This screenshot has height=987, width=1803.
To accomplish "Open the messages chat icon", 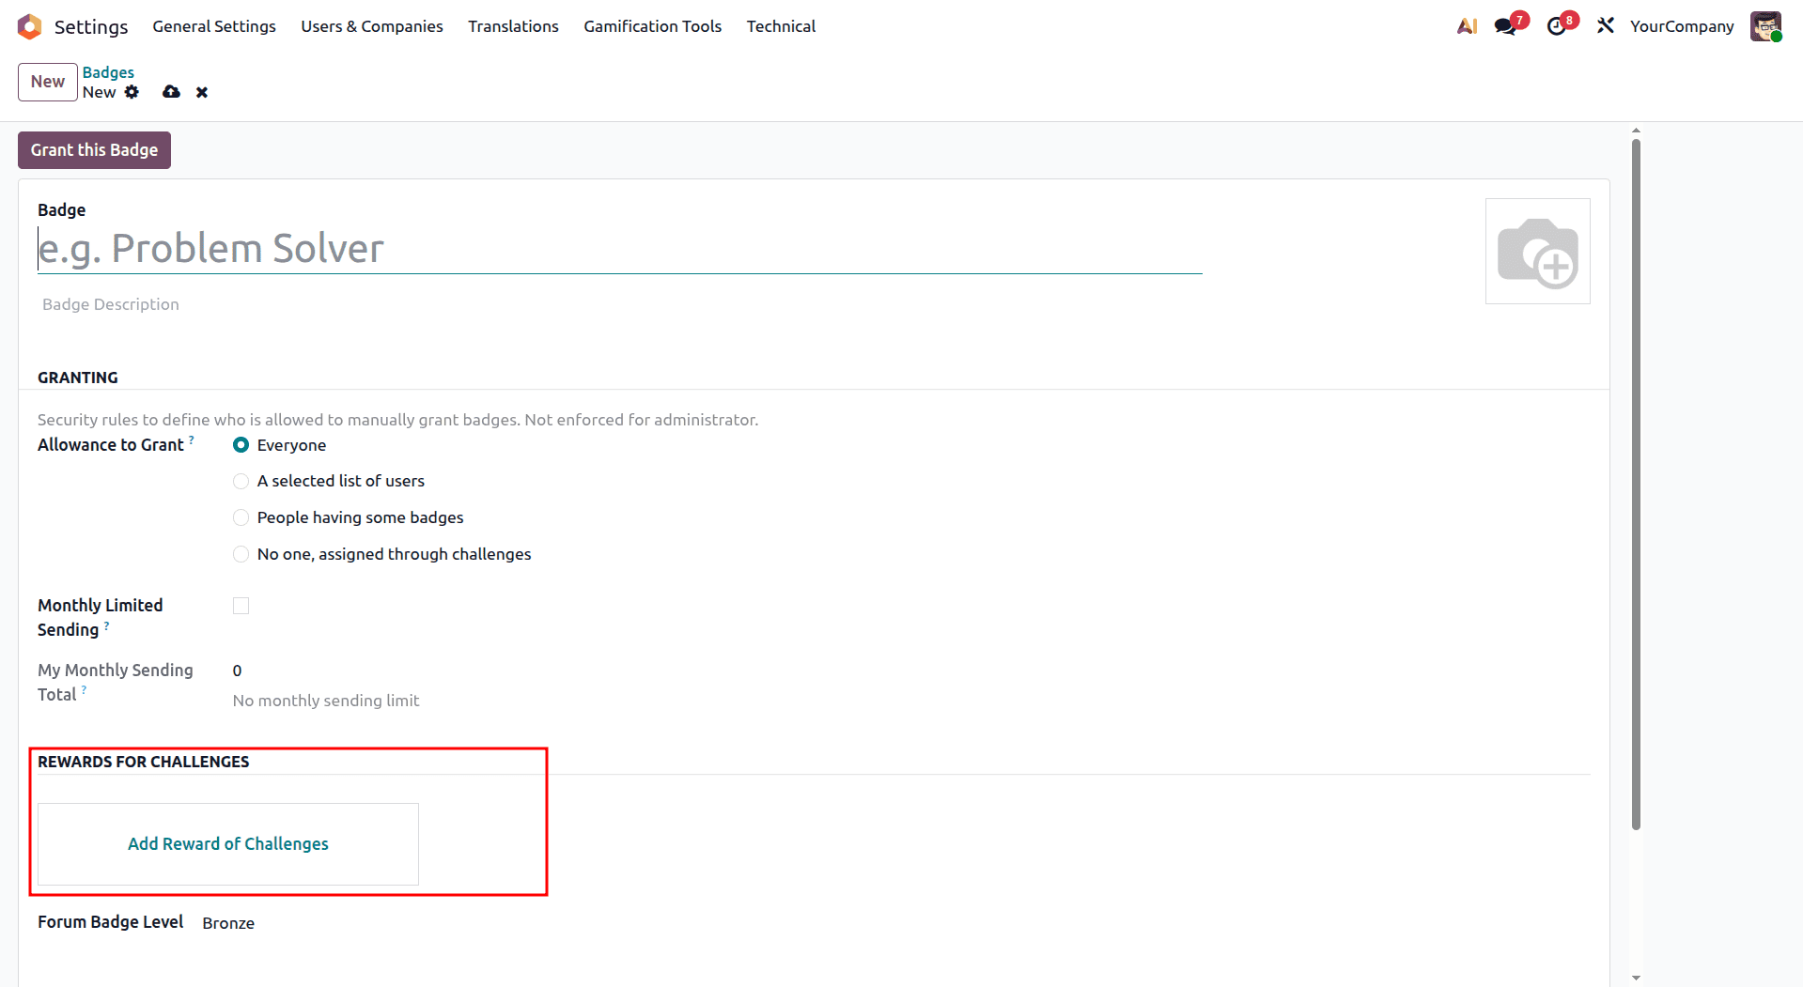I will 1506,26.
